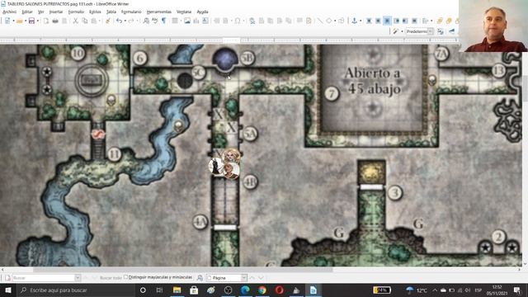Open Opera browser from the taskbar

(x=279, y=290)
